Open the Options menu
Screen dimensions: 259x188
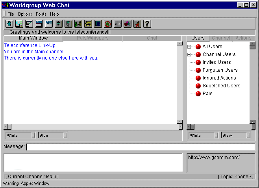[x=25, y=14]
